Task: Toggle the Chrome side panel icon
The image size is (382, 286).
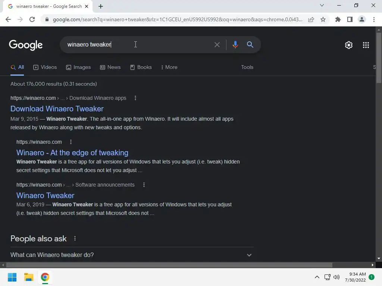Action: [350, 19]
